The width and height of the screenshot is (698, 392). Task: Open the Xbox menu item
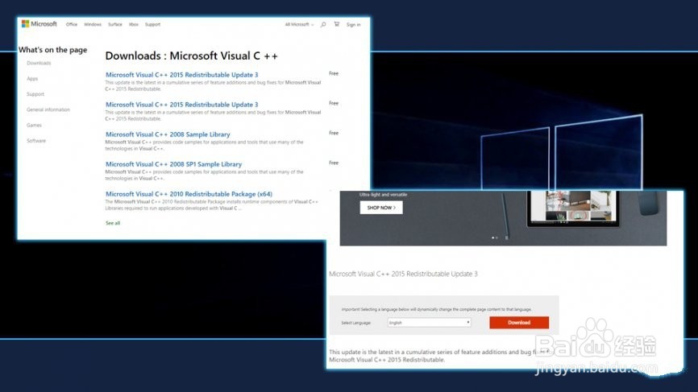pos(134,24)
